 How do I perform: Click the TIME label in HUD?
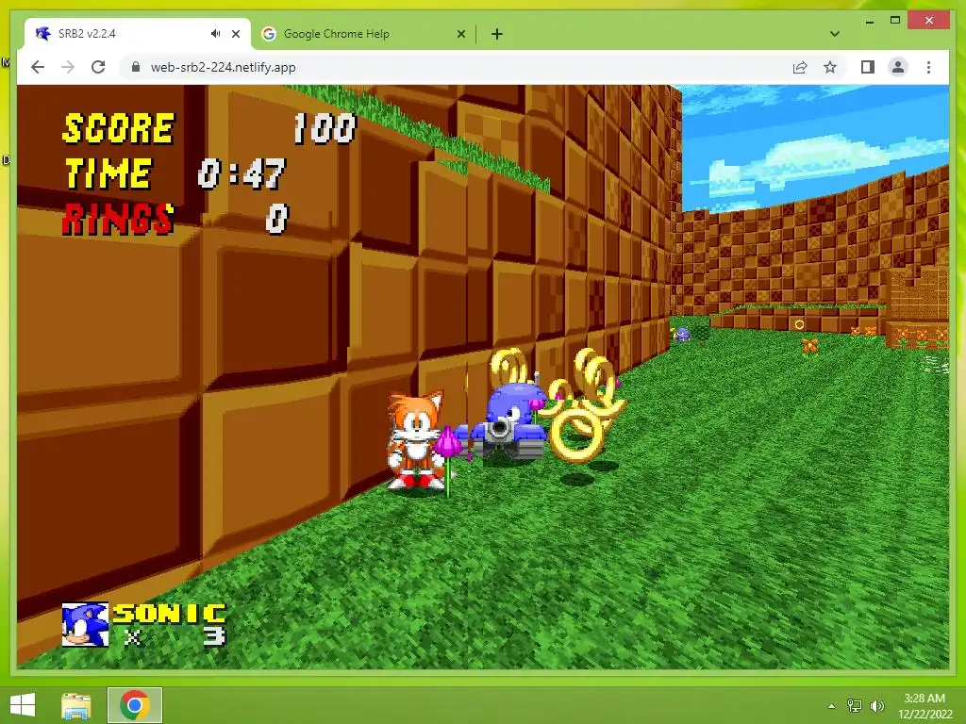108,173
